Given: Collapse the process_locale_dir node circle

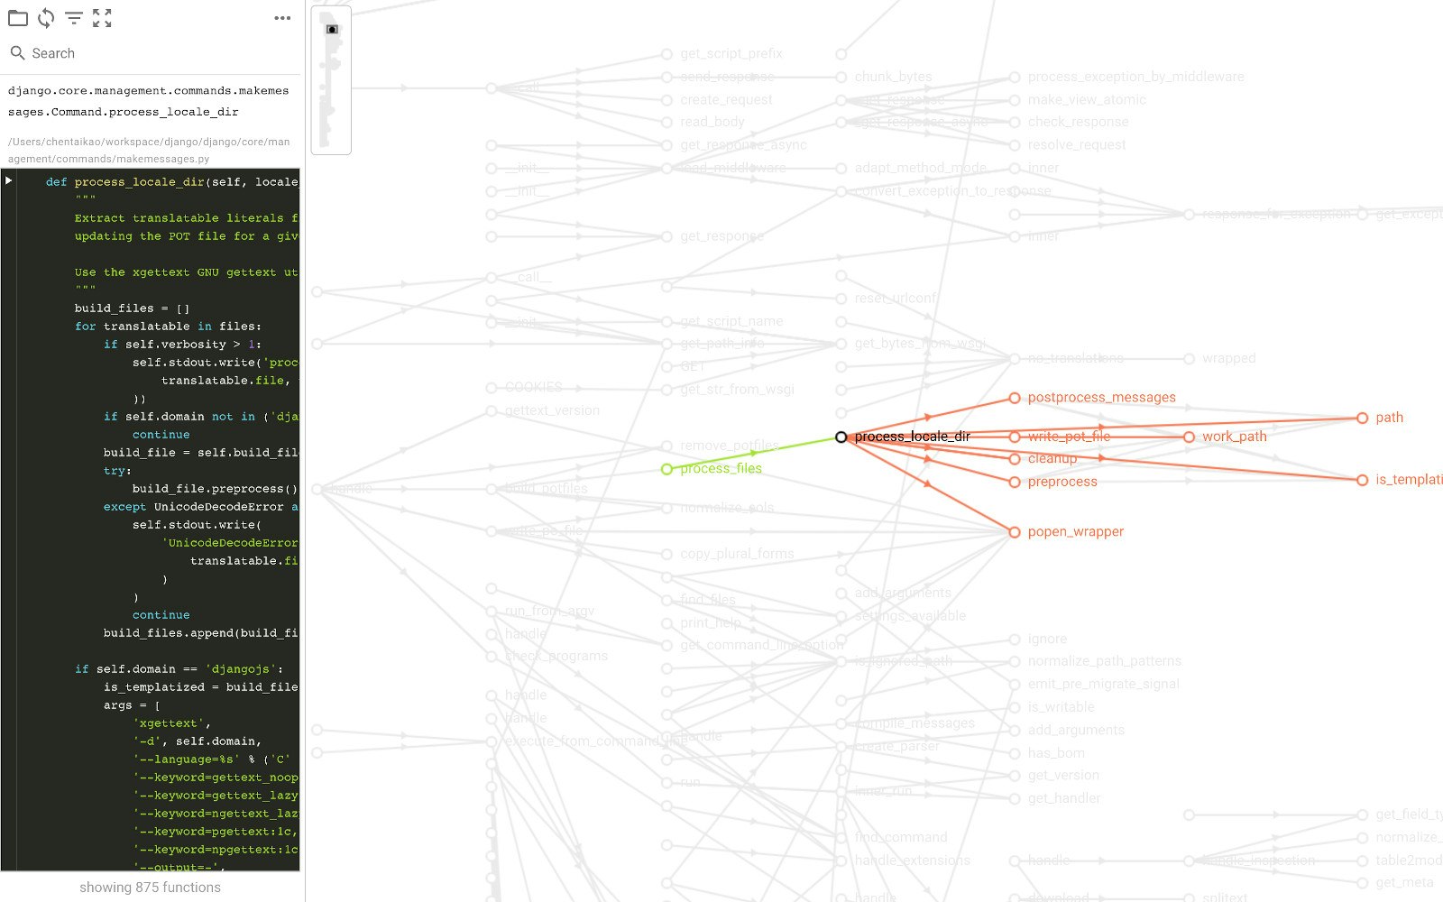Looking at the screenshot, I should pyautogui.click(x=841, y=437).
